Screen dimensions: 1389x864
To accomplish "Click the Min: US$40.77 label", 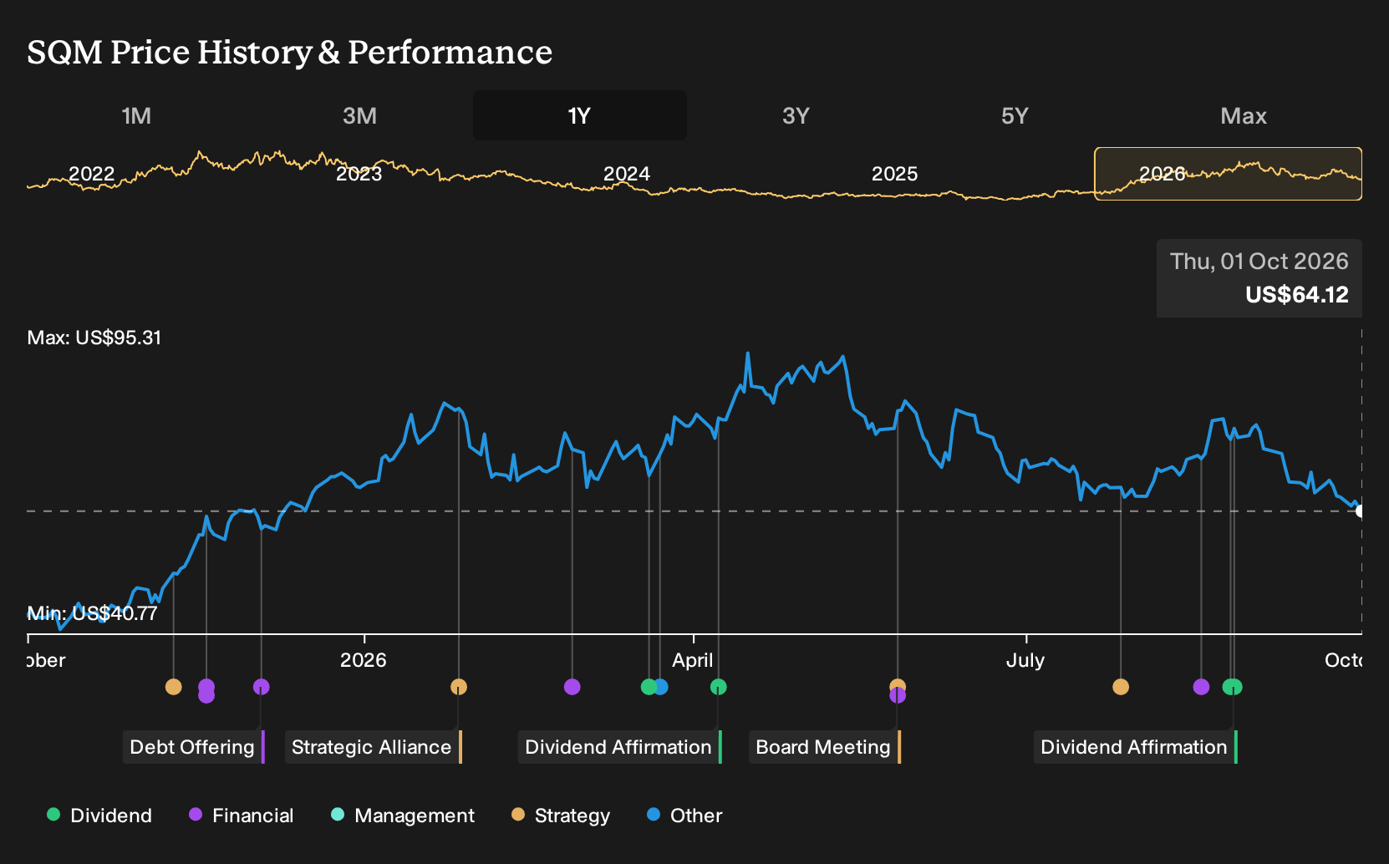I will [92, 613].
